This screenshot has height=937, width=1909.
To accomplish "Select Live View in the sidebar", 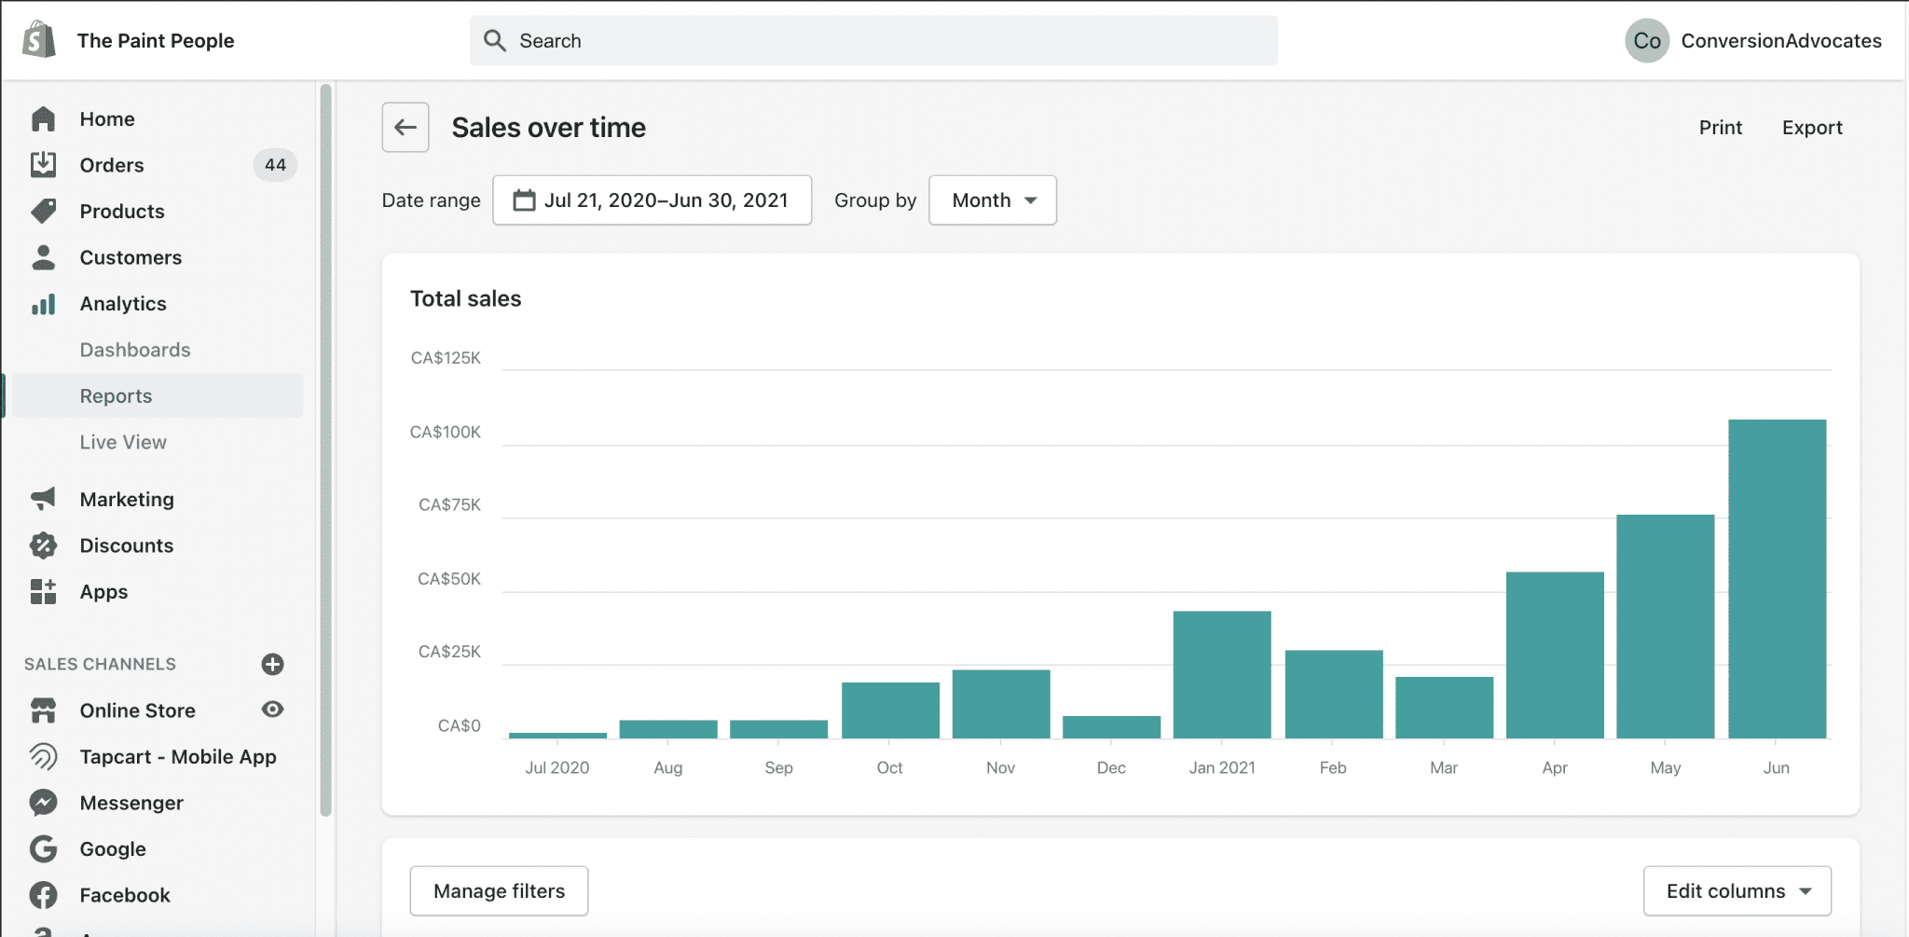I will (123, 442).
